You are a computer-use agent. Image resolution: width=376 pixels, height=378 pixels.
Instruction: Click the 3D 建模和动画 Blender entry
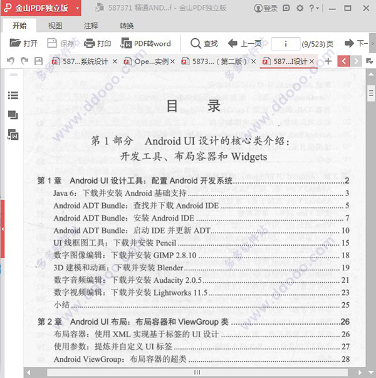pyautogui.click(x=201, y=268)
